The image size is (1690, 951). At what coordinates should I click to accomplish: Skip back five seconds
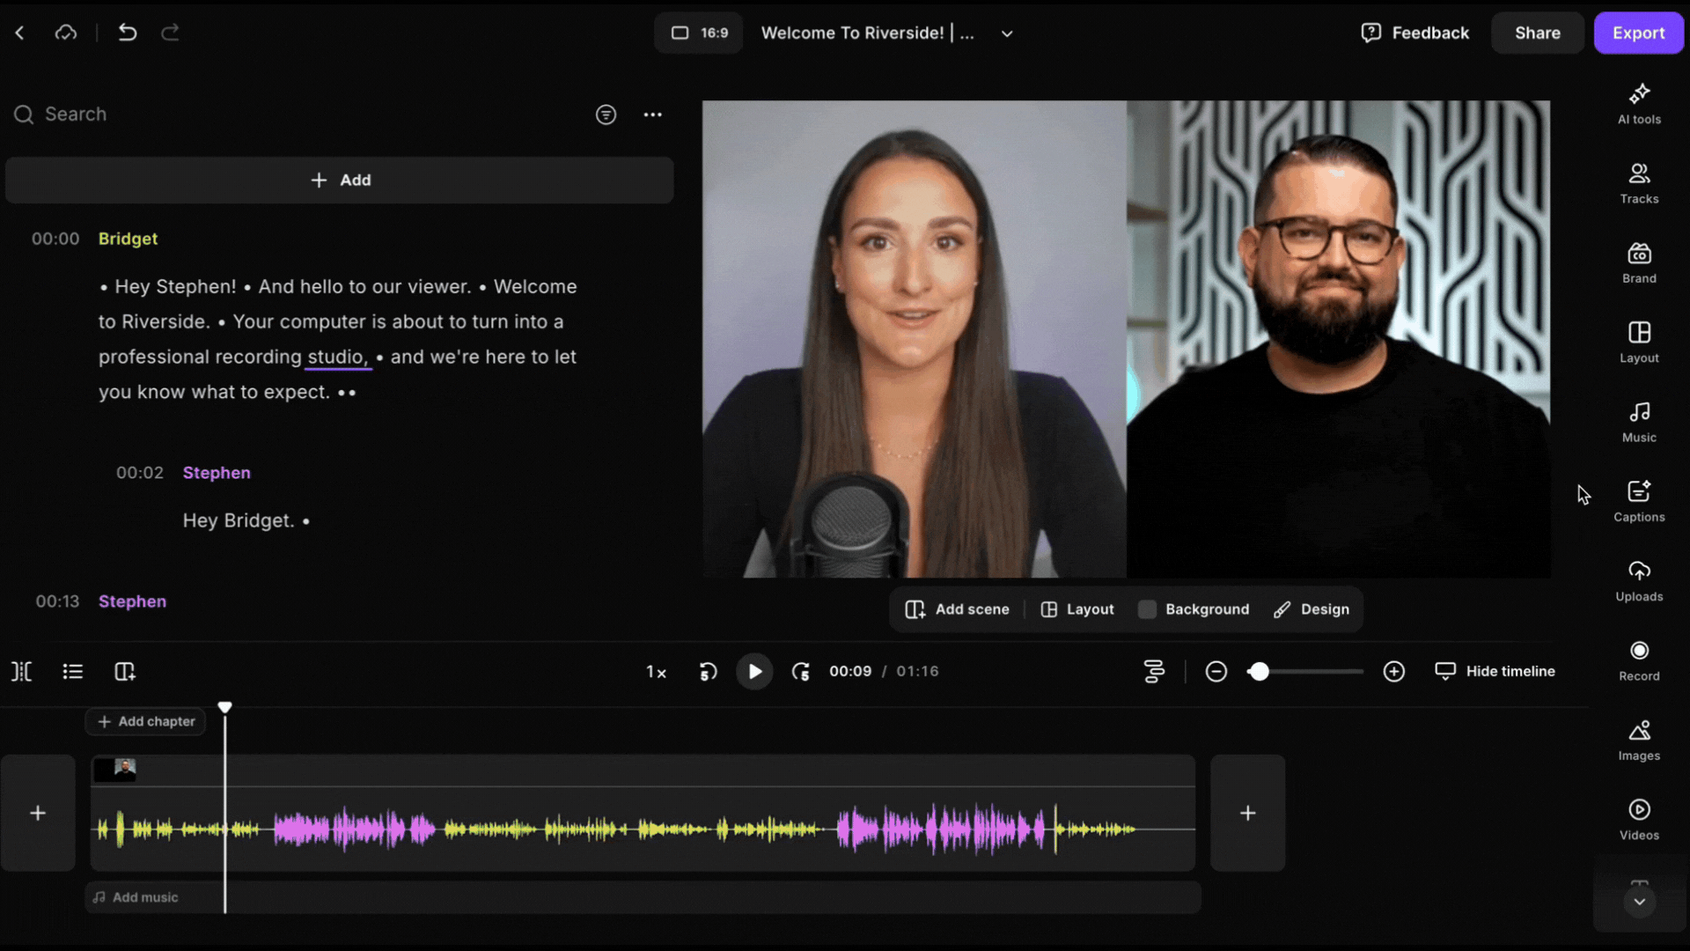tap(708, 672)
